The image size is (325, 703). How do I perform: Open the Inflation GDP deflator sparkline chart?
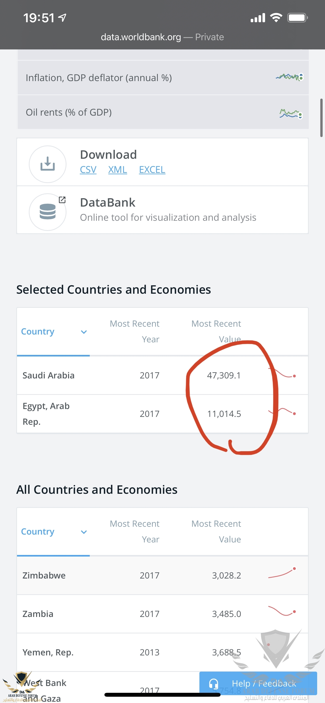click(x=289, y=77)
